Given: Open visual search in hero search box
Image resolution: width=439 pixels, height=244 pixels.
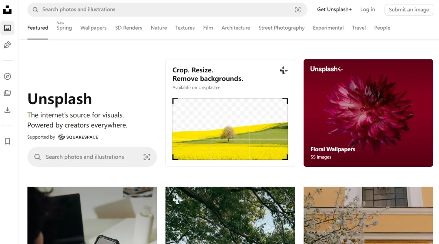Looking at the screenshot, I should (x=147, y=157).
